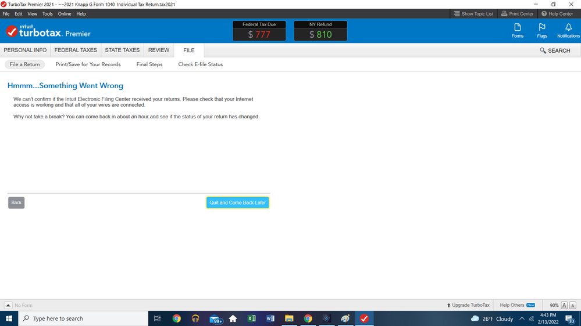This screenshot has width=581, height=326.
Task: Open File Explorer from the taskbar
Action: (289, 318)
